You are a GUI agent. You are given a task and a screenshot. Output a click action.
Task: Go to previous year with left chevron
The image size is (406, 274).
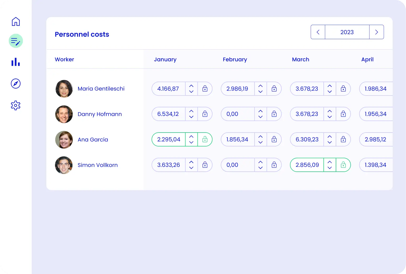coord(318,32)
